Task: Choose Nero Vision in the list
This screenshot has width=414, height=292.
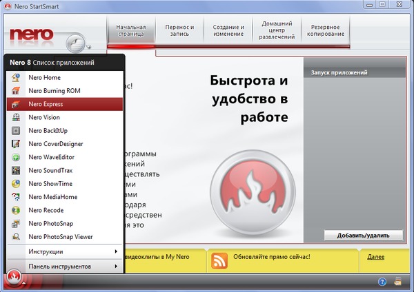Action: point(65,117)
